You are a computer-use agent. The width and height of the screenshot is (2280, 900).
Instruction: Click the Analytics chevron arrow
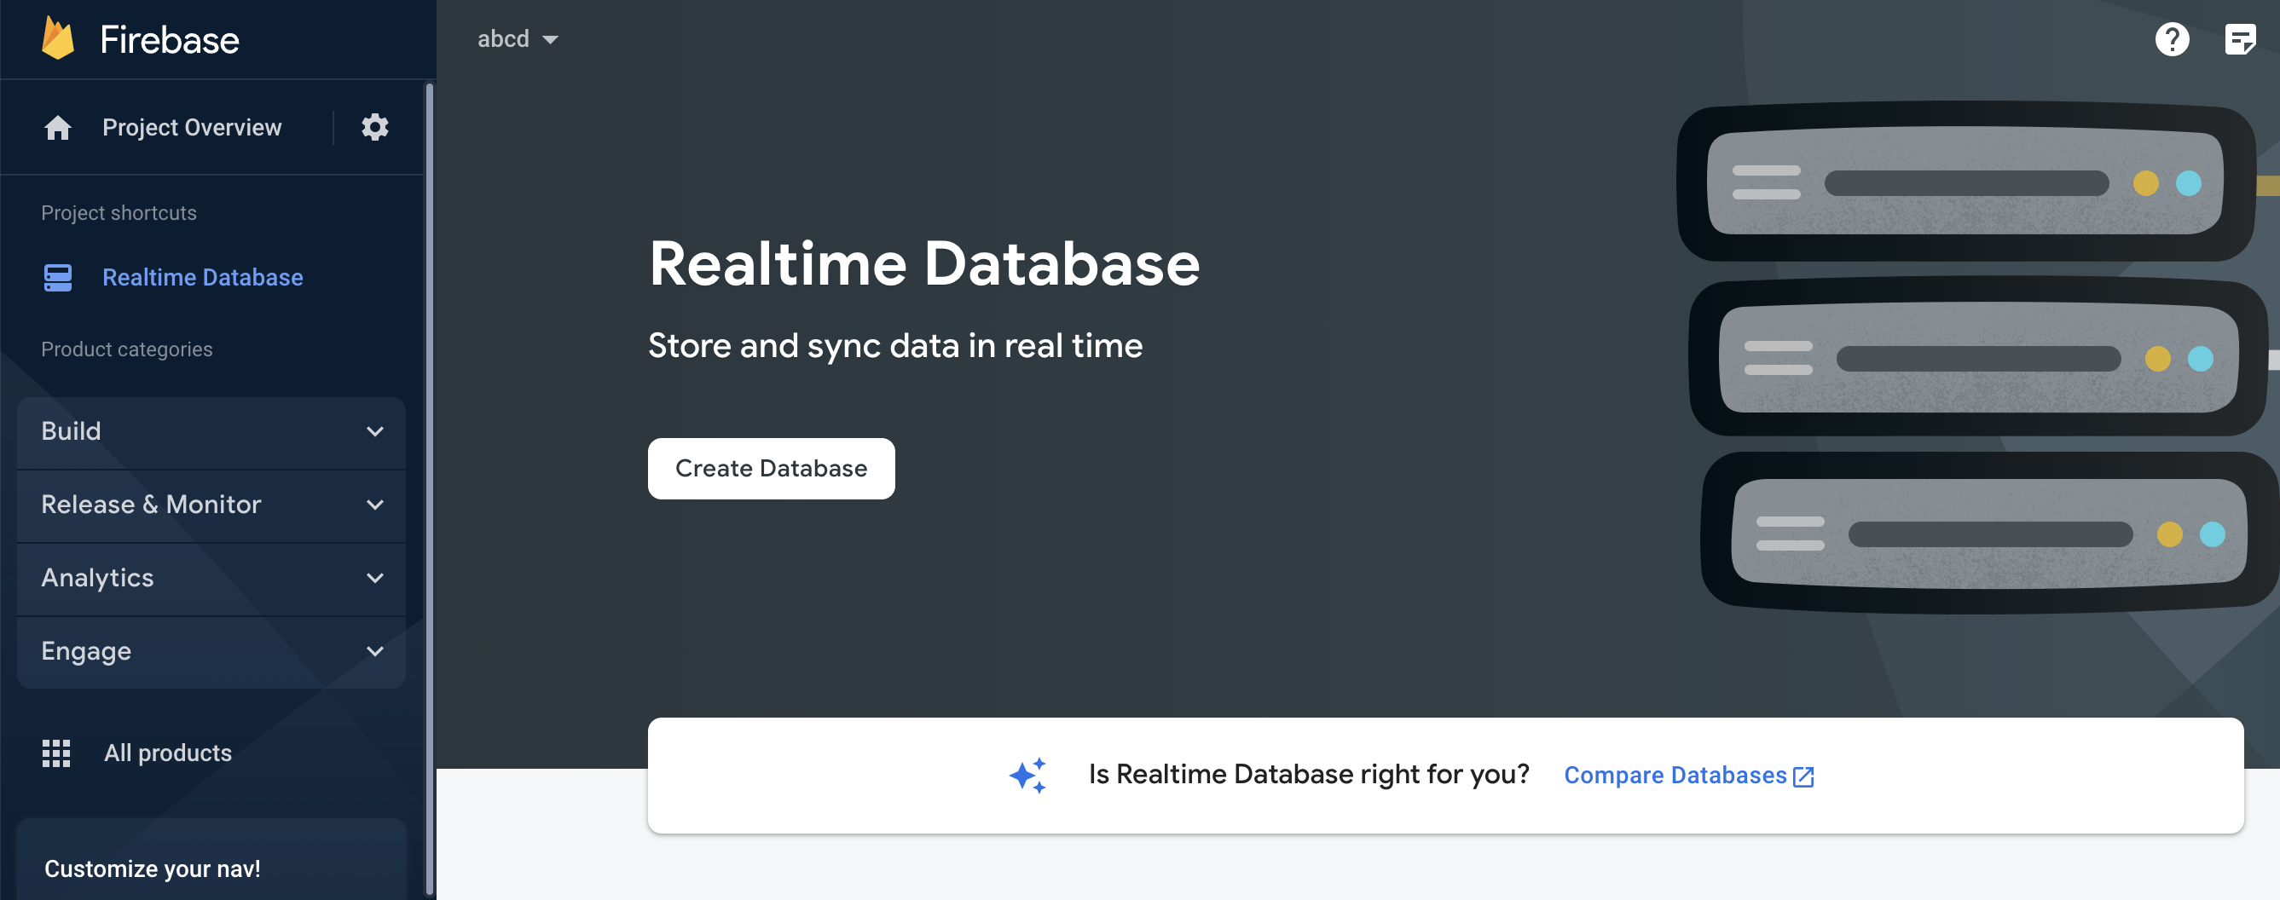click(x=374, y=579)
